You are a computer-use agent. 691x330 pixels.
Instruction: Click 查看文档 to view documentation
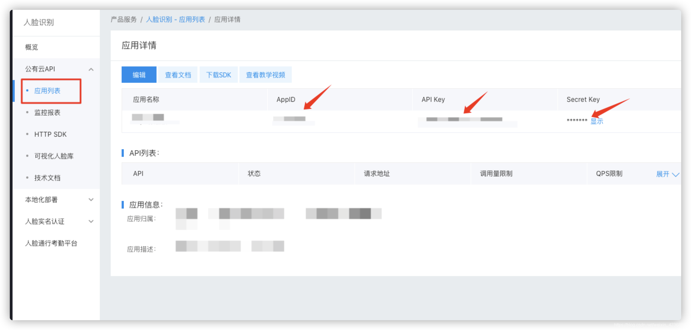coord(178,75)
